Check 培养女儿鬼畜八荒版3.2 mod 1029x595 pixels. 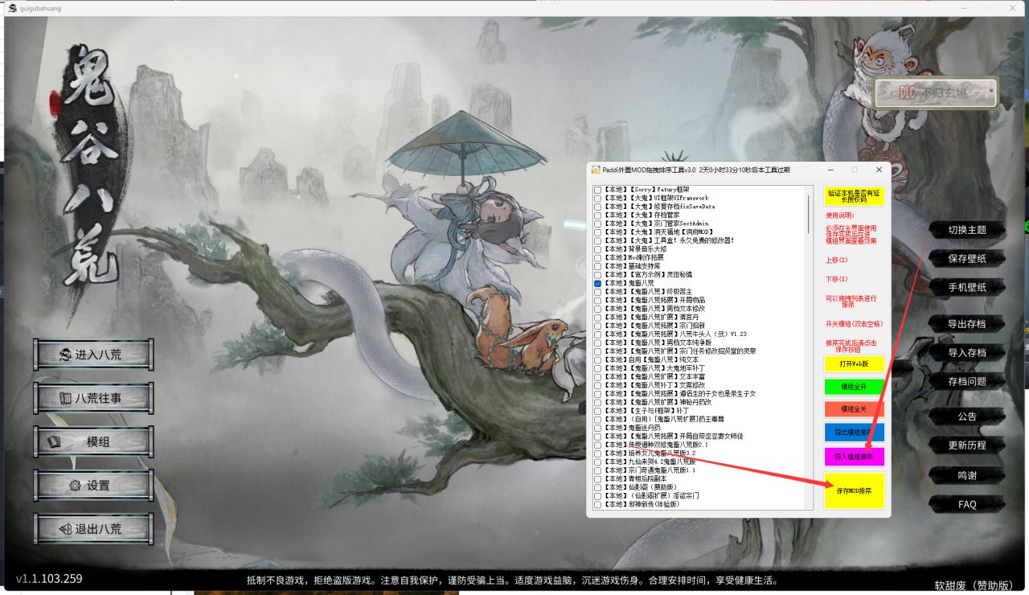(x=598, y=453)
